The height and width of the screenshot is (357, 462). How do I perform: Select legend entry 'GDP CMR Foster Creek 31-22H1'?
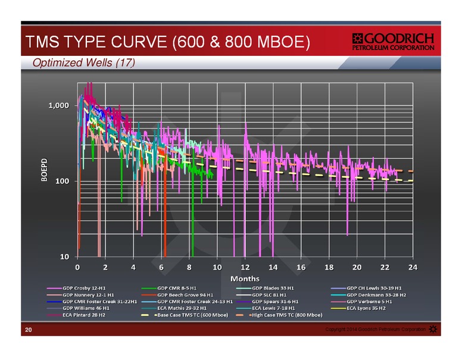click(x=92, y=302)
